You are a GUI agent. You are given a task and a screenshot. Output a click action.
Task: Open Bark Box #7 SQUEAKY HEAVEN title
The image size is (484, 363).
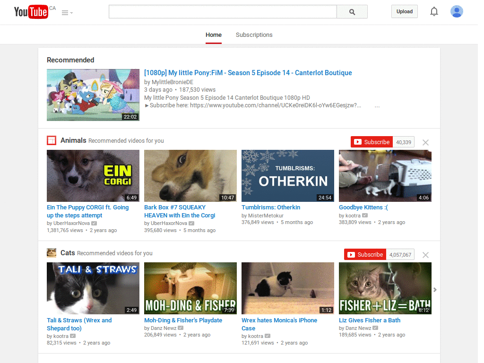[180, 211]
